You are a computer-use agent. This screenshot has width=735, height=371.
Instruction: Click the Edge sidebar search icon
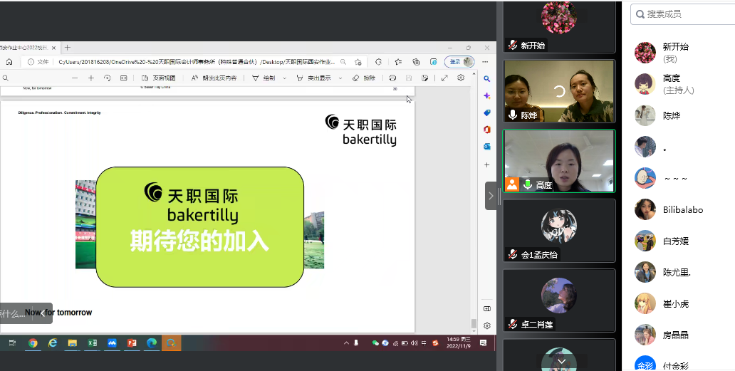pyautogui.click(x=487, y=78)
